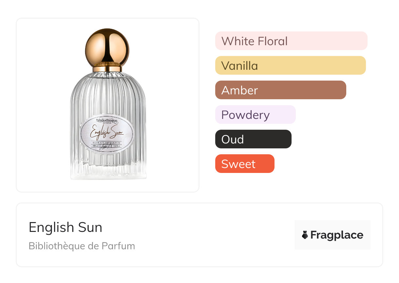This screenshot has width=399, height=283.
Task: Select the White Floral accord bar
Action: pos(291,41)
